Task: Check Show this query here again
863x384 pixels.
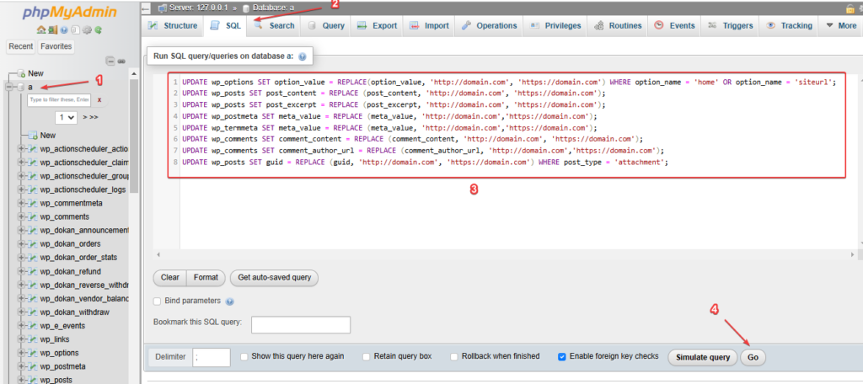Action: 244,356
